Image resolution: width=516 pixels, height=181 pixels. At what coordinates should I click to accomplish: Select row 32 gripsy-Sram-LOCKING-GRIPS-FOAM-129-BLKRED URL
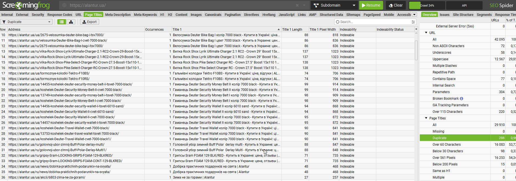60,156
